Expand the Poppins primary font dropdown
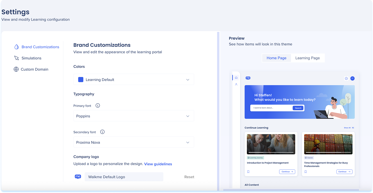The image size is (373, 193). point(134,116)
